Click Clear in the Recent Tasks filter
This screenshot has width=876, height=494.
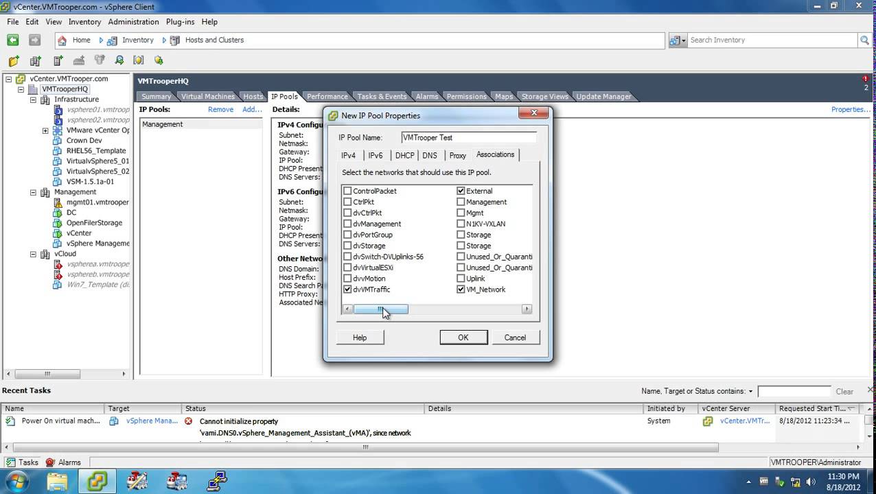(x=844, y=392)
